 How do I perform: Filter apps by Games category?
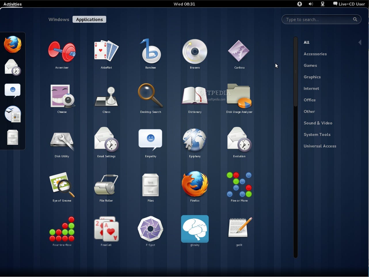pyautogui.click(x=310, y=65)
